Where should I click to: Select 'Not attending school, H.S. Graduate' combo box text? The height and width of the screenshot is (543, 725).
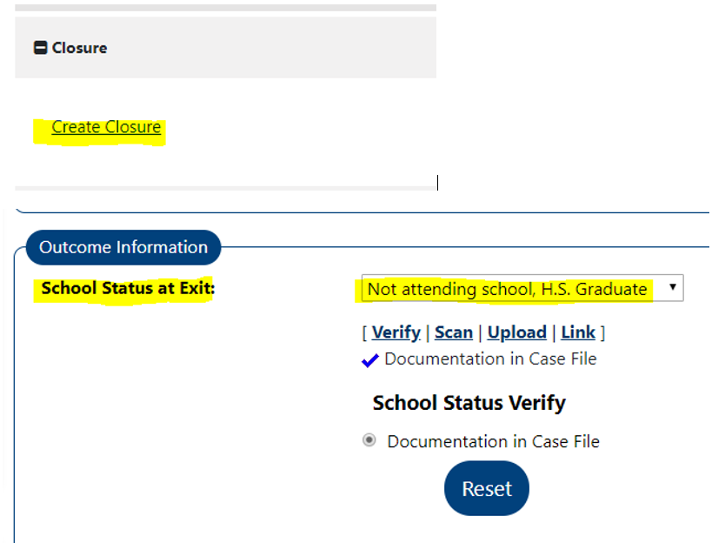(x=507, y=289)
